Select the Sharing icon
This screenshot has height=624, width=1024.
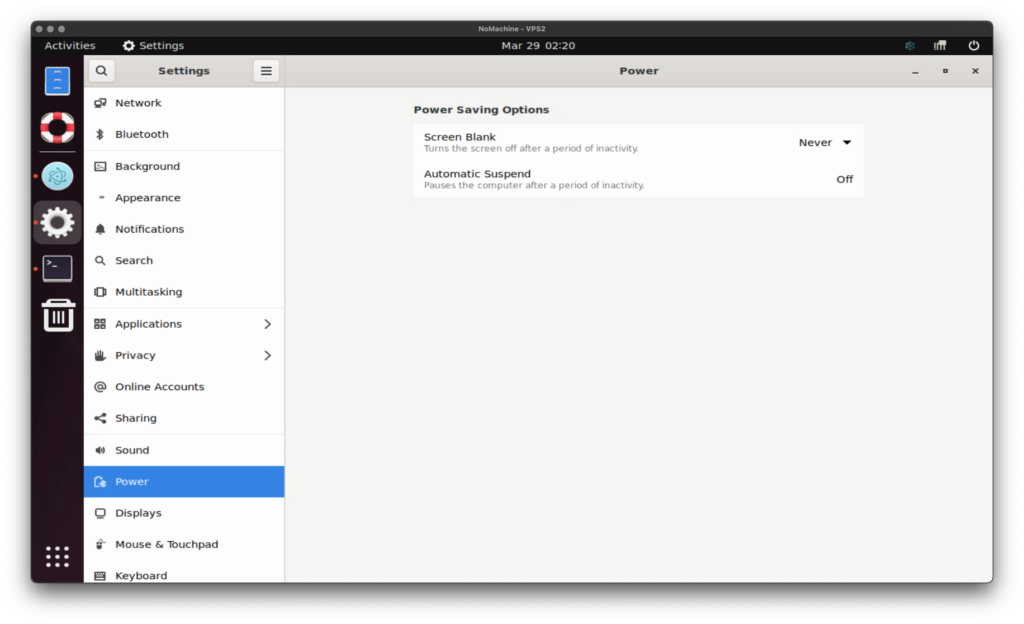(101, 418)
